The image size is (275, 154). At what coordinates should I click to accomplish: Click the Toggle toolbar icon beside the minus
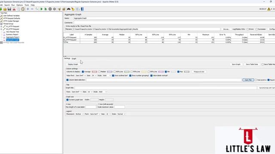point(37,9)
